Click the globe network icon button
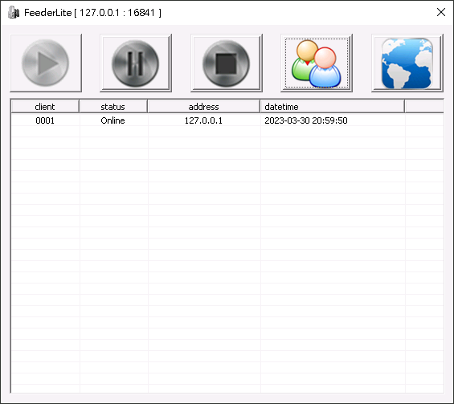Screen dimensions: 454x404 tap(407, 63)
